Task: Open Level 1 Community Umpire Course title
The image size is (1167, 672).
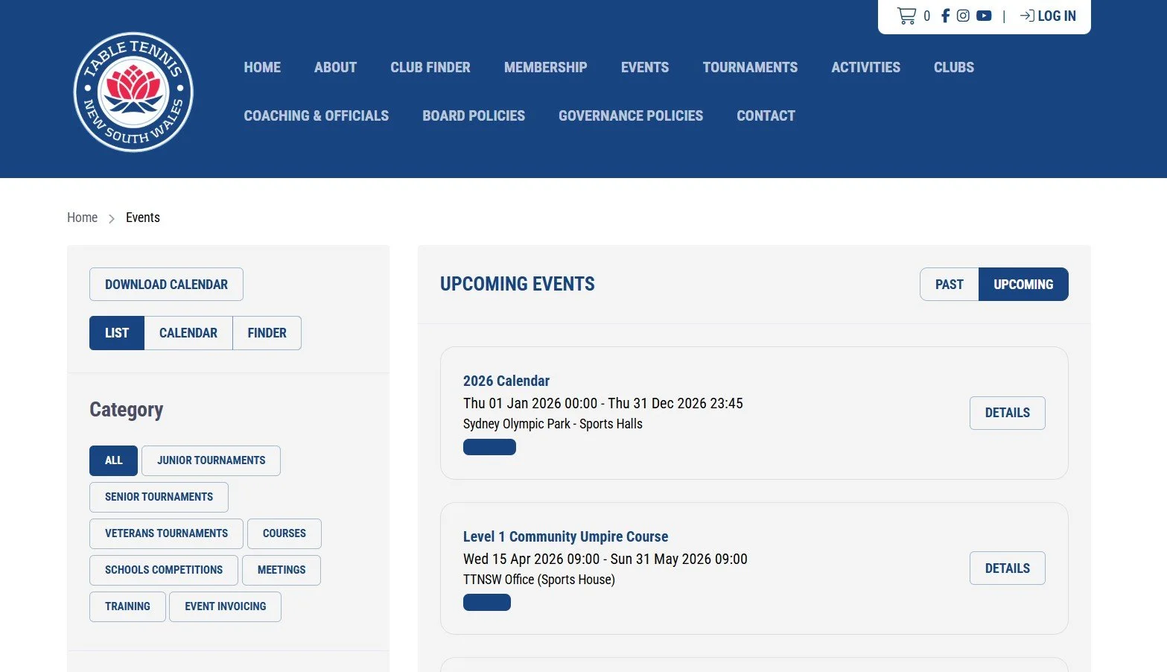Action: tap(565, 536)
